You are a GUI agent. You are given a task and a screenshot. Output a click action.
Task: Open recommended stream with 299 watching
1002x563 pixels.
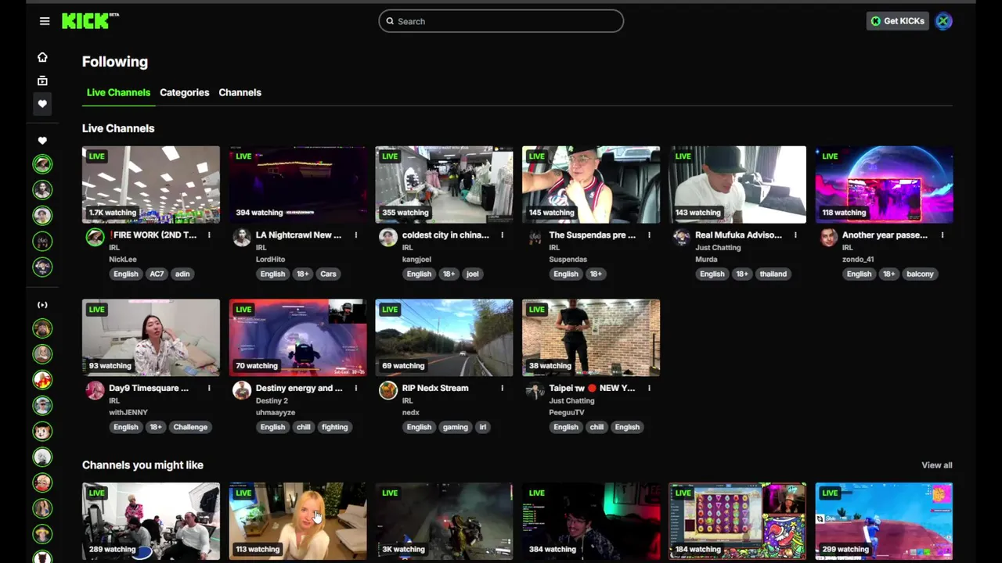(x=884, y=521)
